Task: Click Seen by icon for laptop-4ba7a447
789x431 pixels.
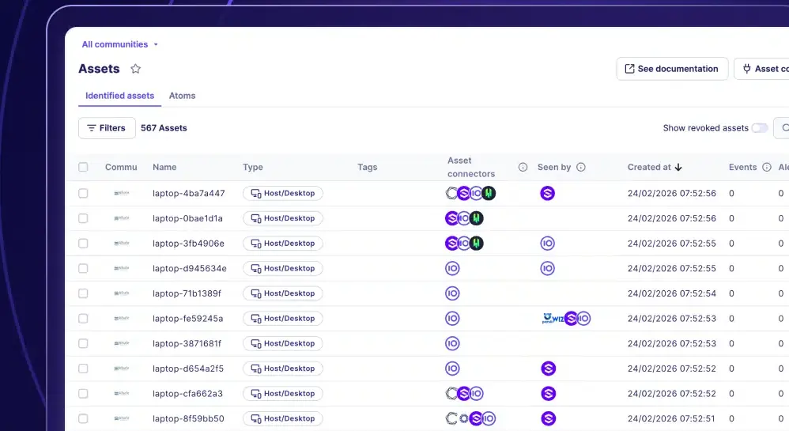Action: pyautogui.click(x=547, y=193)
